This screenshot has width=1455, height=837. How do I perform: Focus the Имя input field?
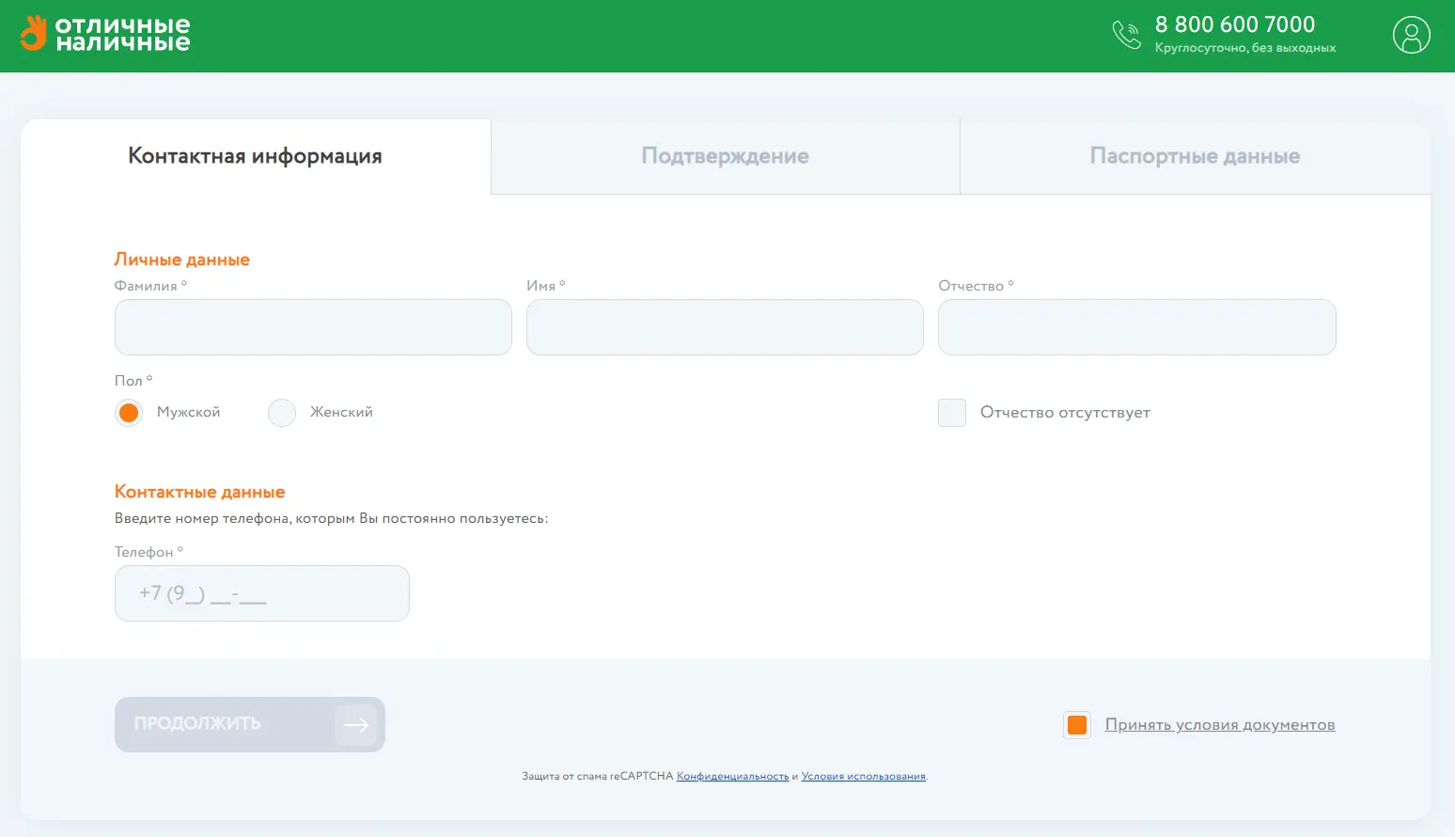(725, 327)
